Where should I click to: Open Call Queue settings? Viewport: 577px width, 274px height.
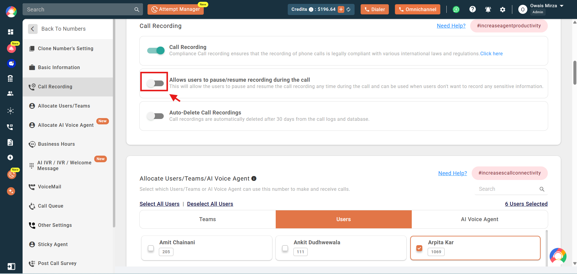68,206
